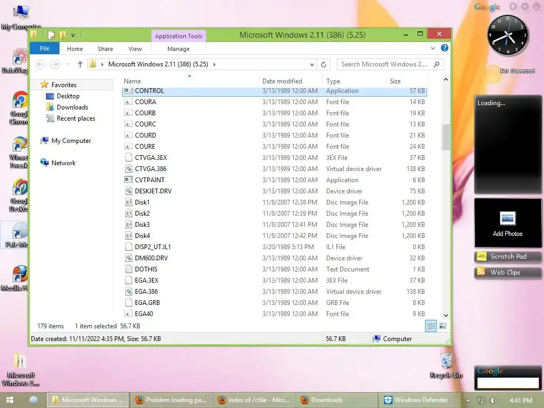The width and height of the screenshot is (544, 408).
Task: Select the EGA.GRB file
Action: 275,302
